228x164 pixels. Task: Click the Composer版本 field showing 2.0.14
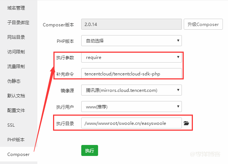131,25
